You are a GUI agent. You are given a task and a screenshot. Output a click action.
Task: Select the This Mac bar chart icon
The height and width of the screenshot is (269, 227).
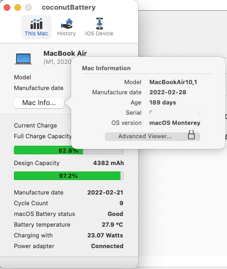click(36, 24)
